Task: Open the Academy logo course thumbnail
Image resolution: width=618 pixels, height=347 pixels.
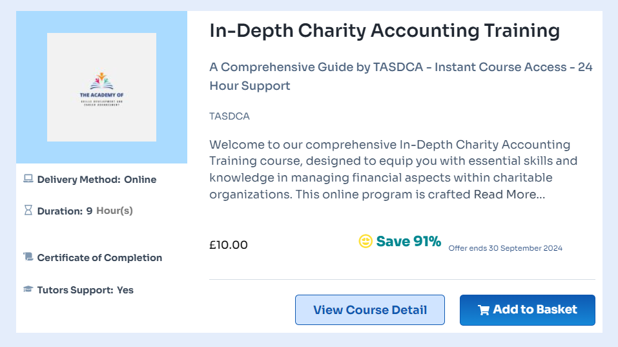Action: (101, 87)
